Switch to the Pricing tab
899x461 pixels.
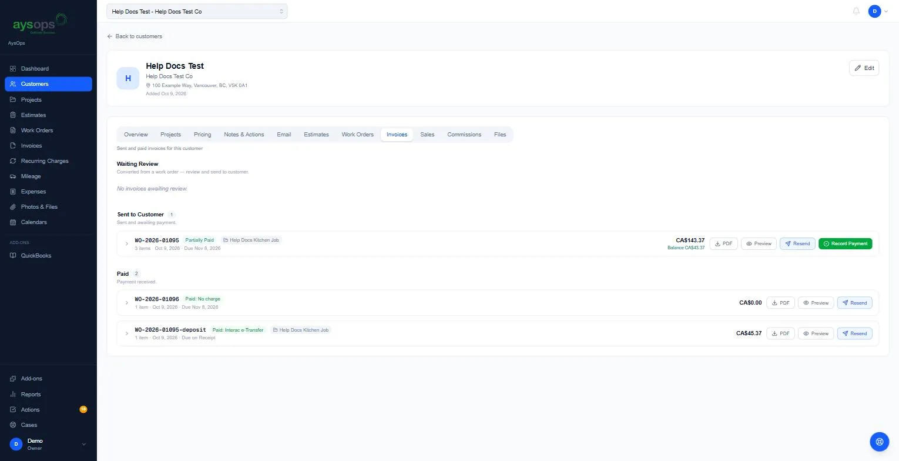tap(202, 135)
